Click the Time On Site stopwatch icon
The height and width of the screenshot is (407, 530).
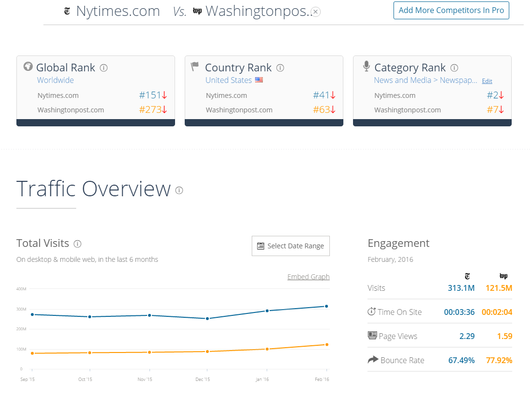point(371,312)
